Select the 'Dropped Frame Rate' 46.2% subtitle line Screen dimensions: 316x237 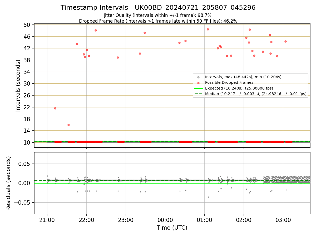tap(158, 21)
